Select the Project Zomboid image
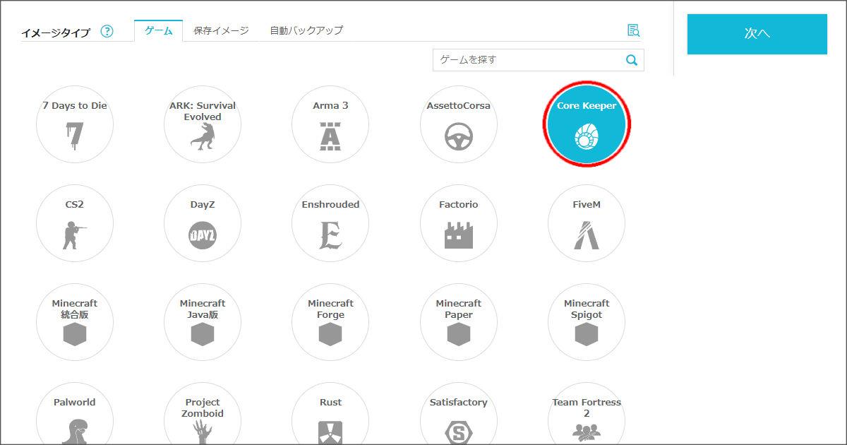This screenshot has width=847, height=445. 203,414
